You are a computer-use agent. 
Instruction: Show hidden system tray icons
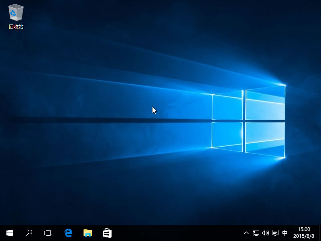[246, 233]
